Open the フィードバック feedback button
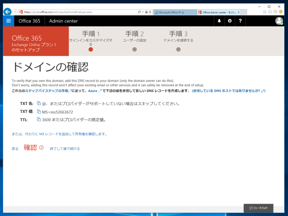 [258, 208]
